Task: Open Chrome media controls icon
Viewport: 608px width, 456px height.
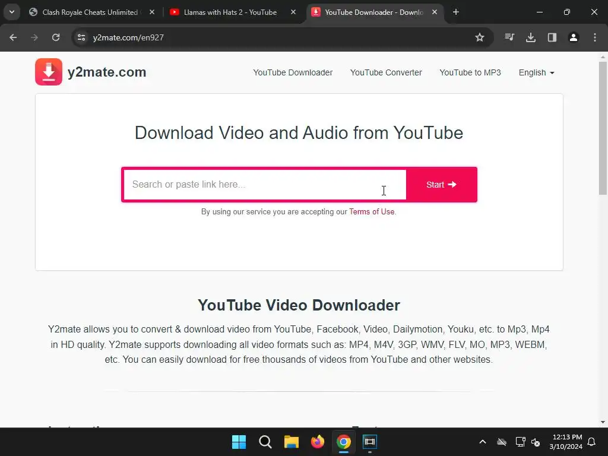Action: point(509,37)
